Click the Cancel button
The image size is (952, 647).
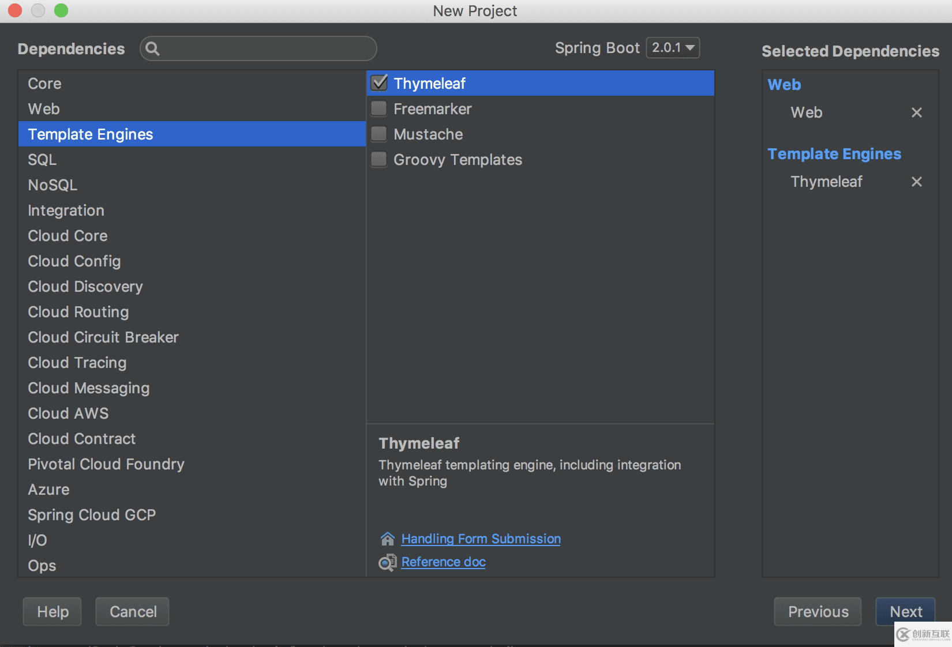(x=133, y=612)
